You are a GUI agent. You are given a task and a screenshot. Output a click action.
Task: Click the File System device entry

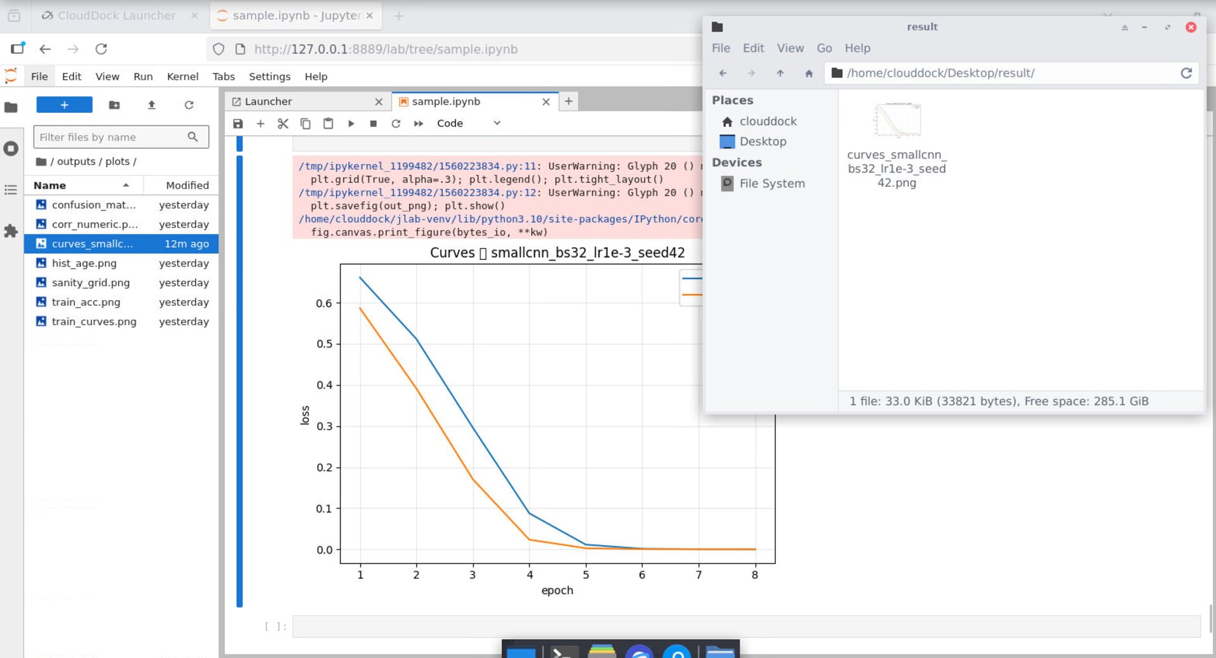tap(771, 183)
